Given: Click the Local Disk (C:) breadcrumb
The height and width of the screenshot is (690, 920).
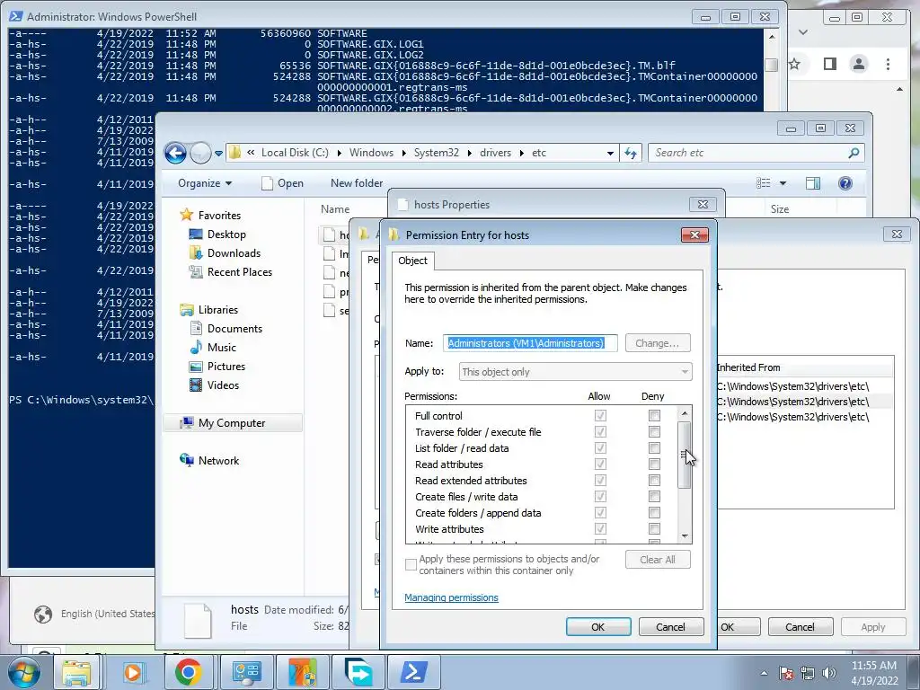Looking at the screenshot, I should [295, 153].
